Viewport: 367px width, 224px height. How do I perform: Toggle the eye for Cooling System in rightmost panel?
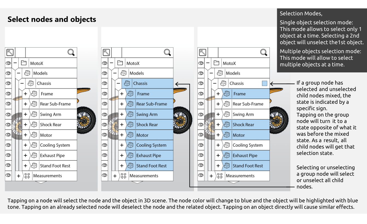[x=201, y=145]
